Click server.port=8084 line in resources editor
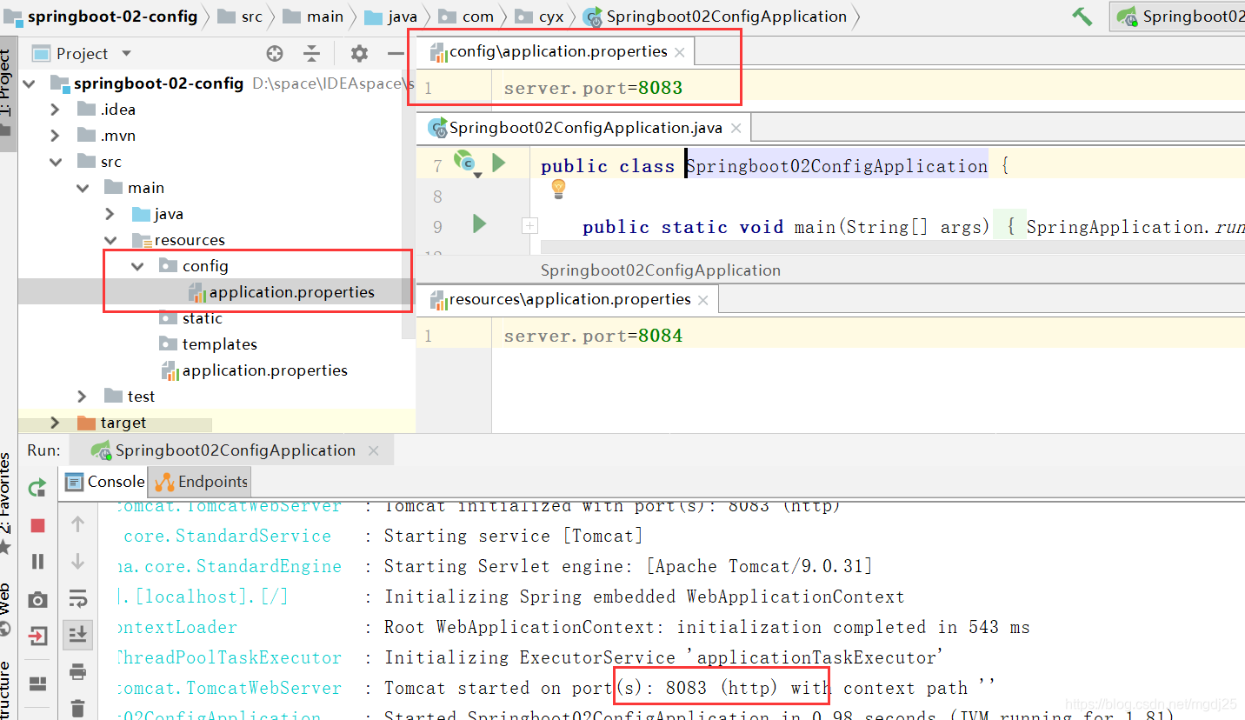The width and height of the screenshot is (1245, 720). pos(593,336)
